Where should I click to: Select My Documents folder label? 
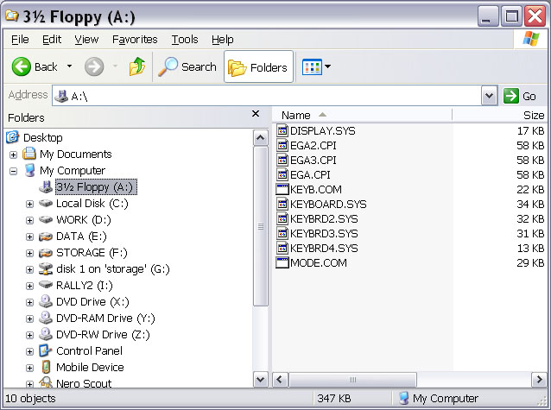75,155
